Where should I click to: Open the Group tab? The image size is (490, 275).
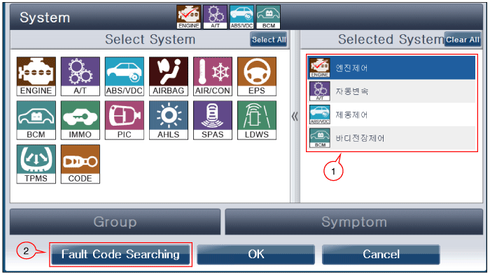115,222
